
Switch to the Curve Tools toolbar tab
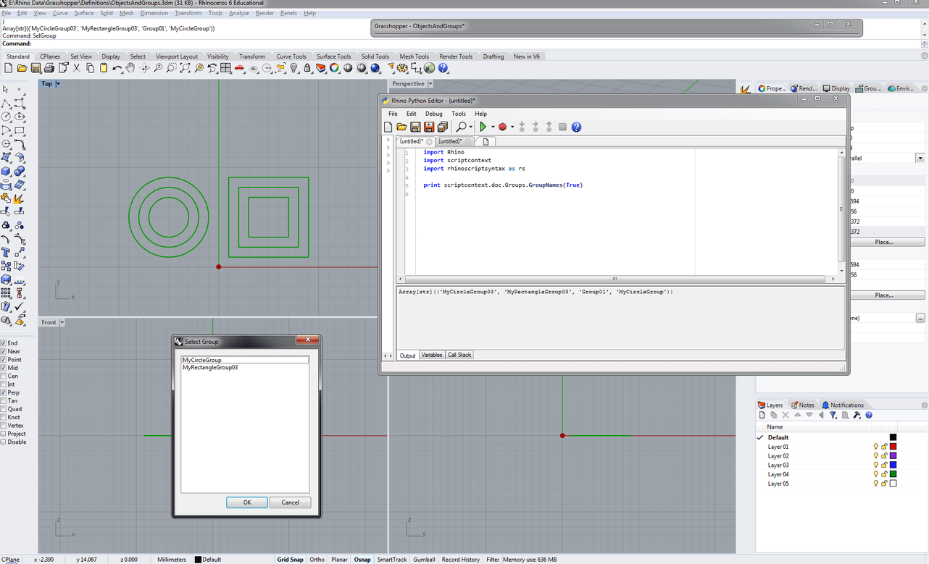tap(291, 56)
